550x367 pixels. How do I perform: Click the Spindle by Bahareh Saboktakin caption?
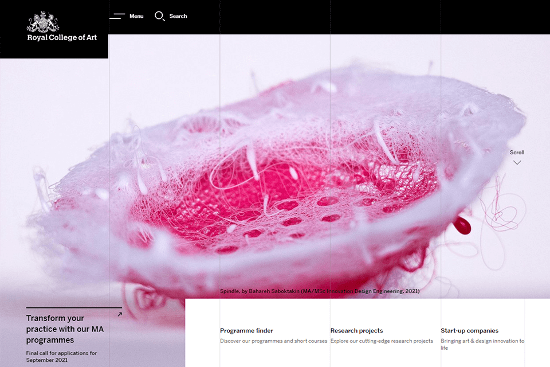(x=320, y=291)
